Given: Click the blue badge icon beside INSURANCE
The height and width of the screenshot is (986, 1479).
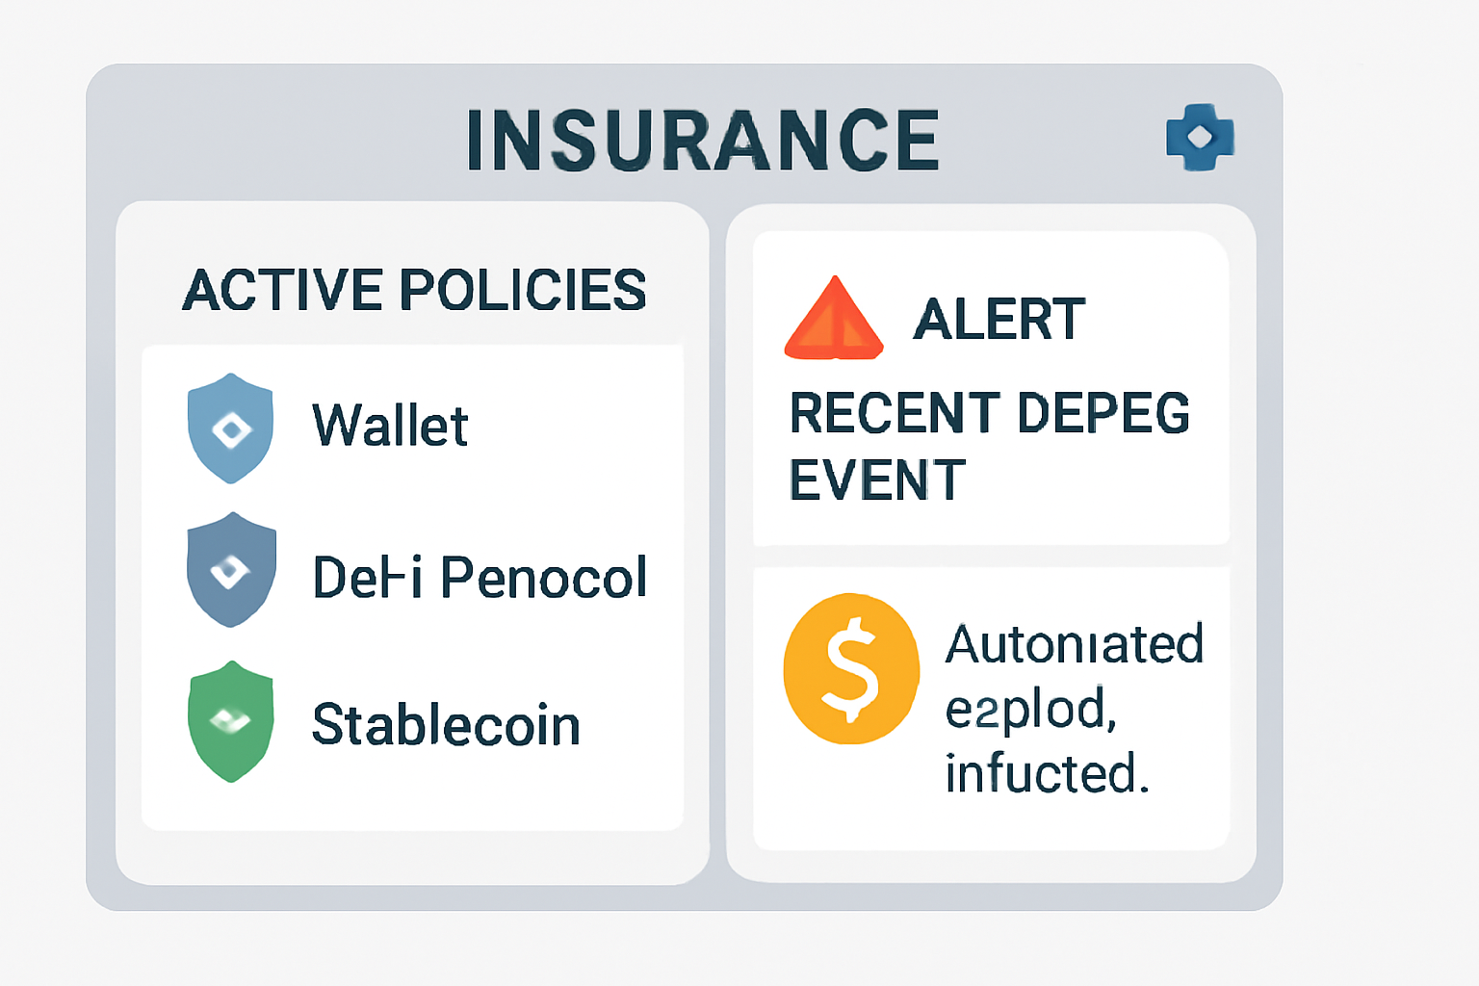Looking at the screenshot, I should 1200,138.
